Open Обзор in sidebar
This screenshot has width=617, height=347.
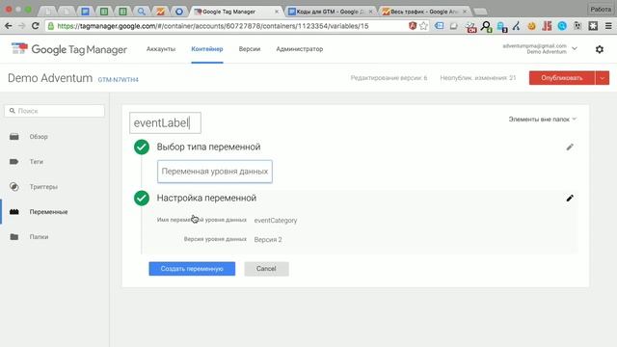click(39, 137)
